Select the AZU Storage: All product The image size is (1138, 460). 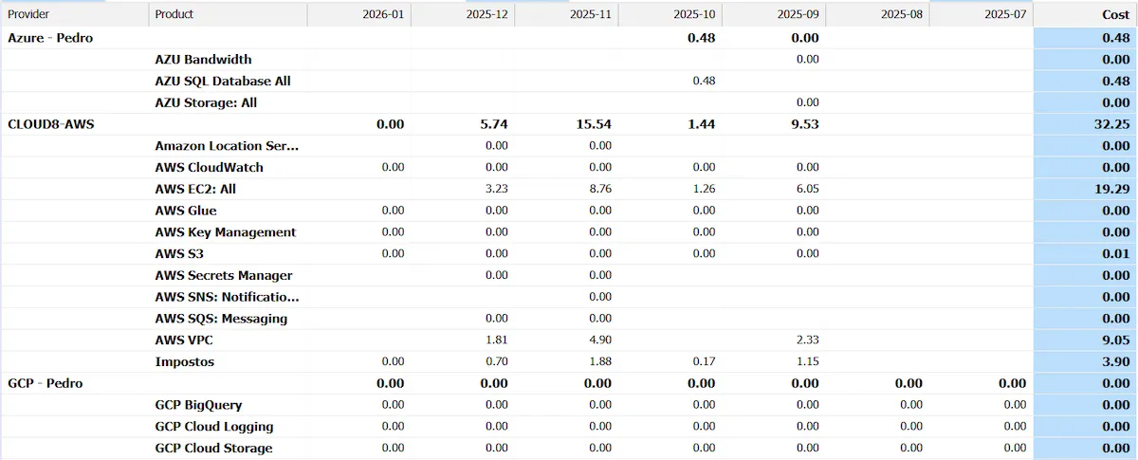[x=206, y=102]
